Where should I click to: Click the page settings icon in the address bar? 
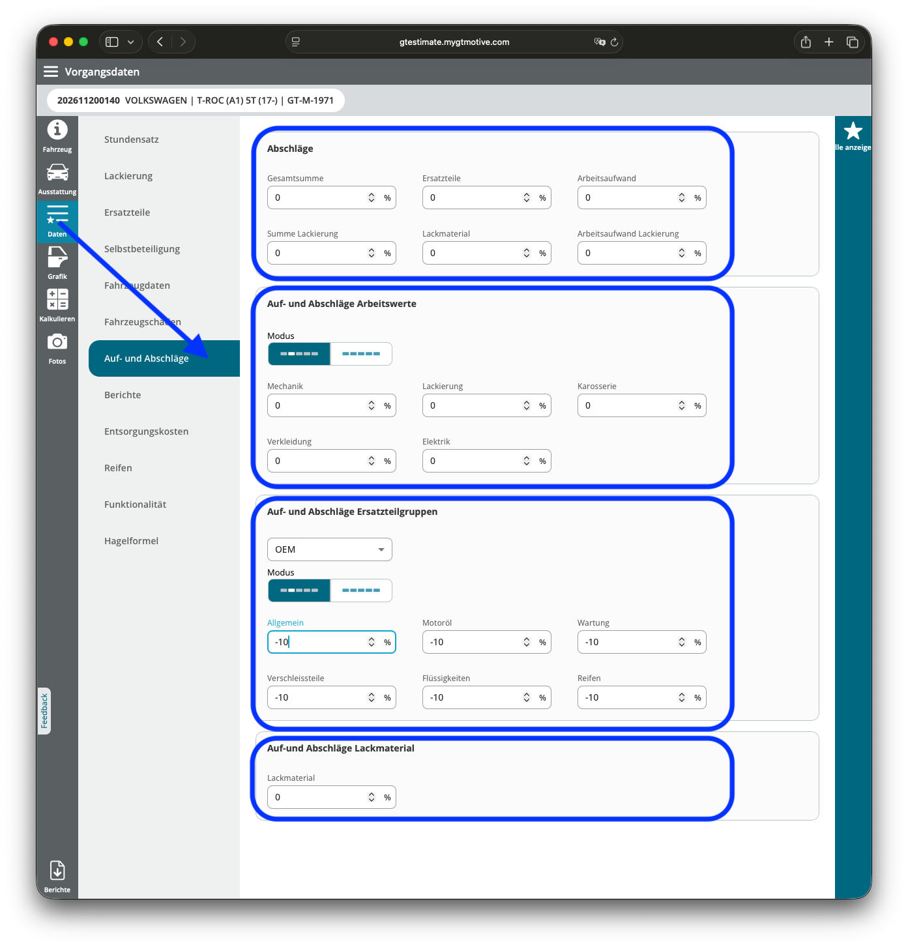pyautogui.click(x=296, y=42)
